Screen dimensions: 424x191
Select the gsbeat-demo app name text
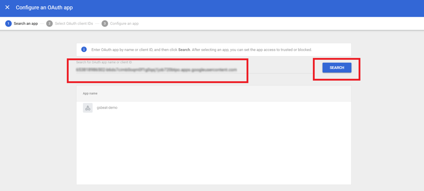click(107, 108)
